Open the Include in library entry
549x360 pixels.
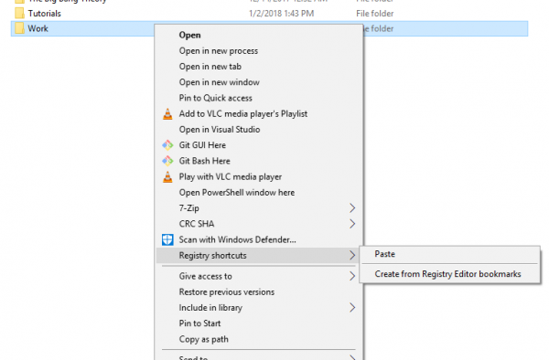[258, 308]
